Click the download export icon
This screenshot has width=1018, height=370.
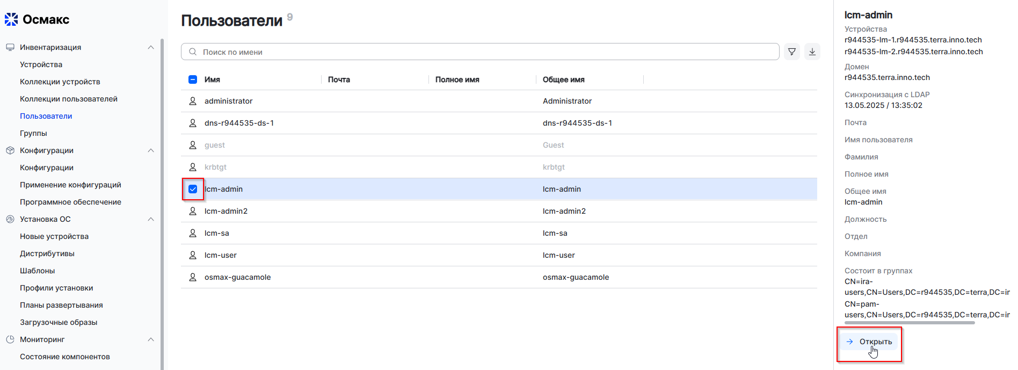click(x=812, y=52)
